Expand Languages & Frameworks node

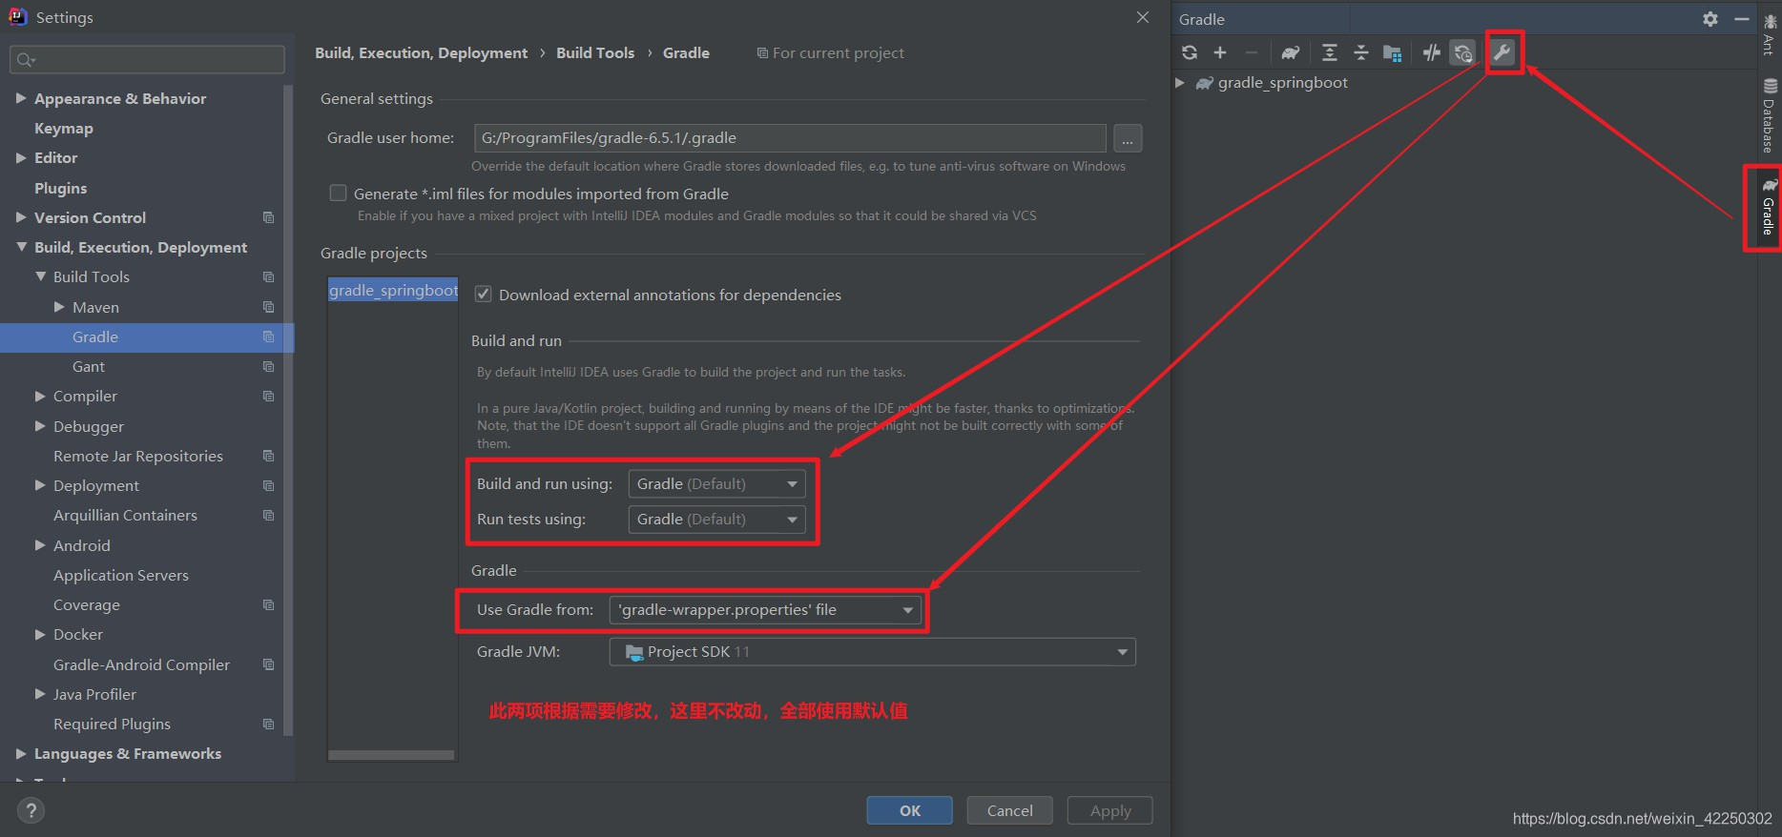[x=21, y=753]
